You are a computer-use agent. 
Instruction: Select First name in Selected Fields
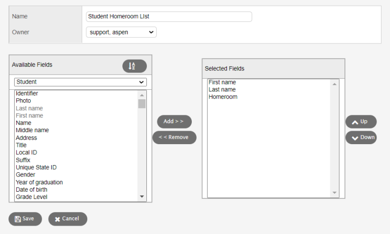coord(222,82)
